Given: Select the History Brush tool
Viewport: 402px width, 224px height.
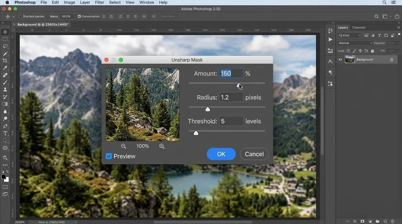Looking at the screenshot, I should 5,97.
